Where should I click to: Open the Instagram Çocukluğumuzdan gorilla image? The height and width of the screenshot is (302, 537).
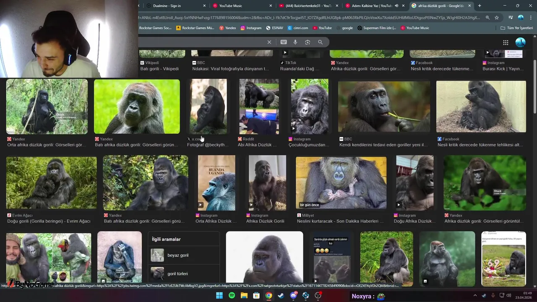pos(310,107)
